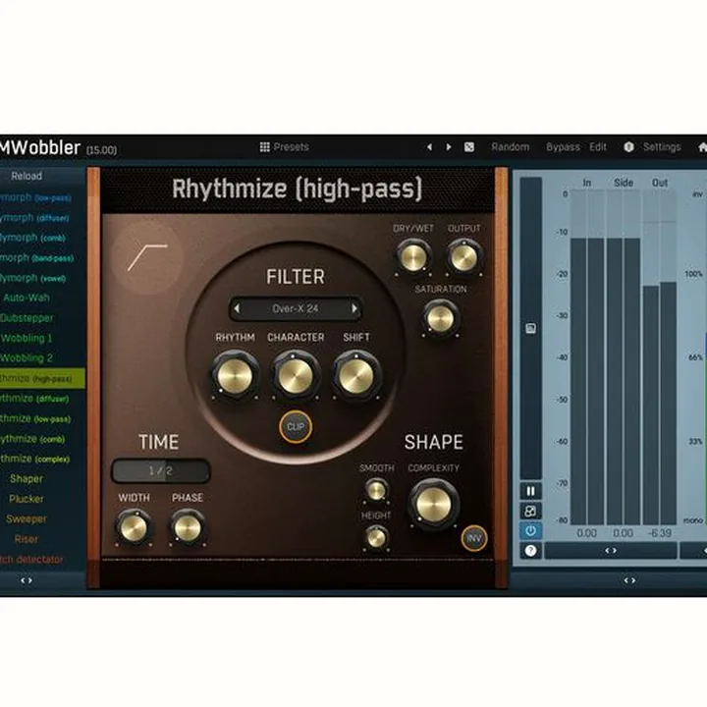
Task: Switch to next filter type arrow
Action: 354,309
